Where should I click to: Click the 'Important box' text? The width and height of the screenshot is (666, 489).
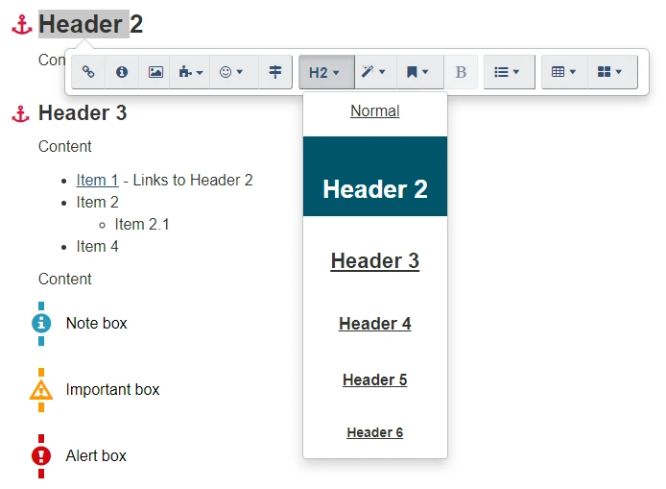click(112, 389)
